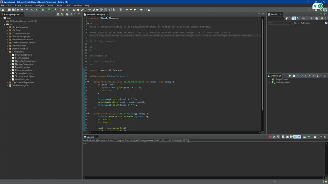Open StudentGrades.java in Package Explorer
Screen dimensions: 328x184
[x=24, y=73]
